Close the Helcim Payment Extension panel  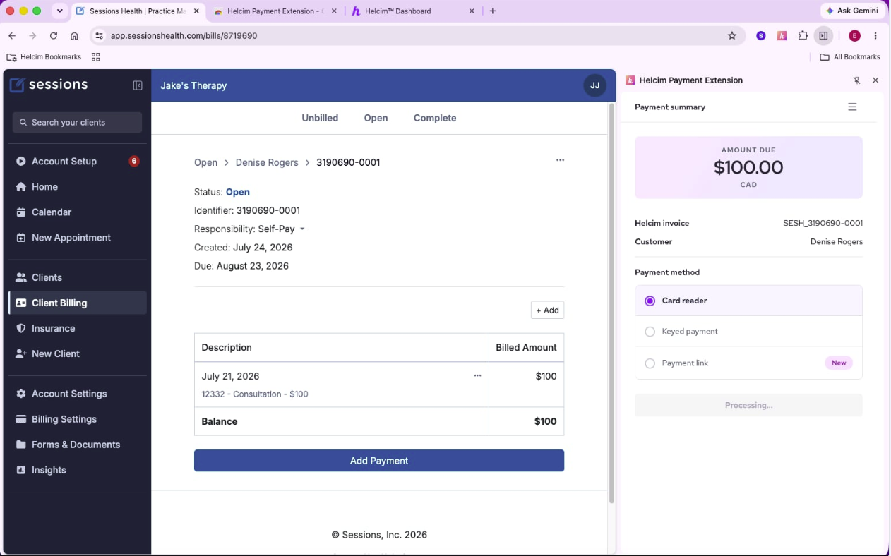tap(875, 80)
